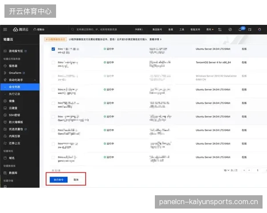Click "TencentOS Server 4 for x86_64" text
Screen dimensions: 267x213
click(213, 63)
